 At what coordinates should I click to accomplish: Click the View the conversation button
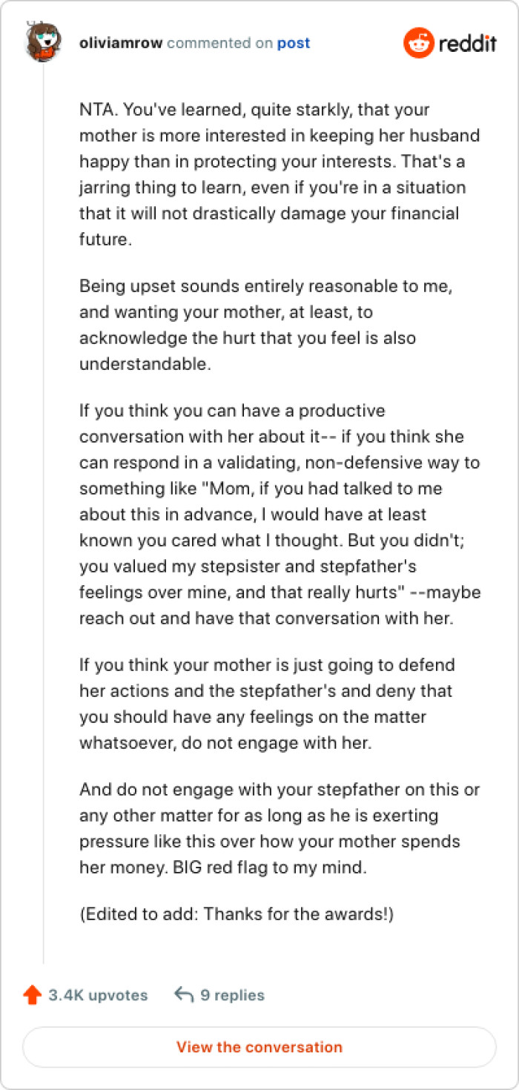259,1047
